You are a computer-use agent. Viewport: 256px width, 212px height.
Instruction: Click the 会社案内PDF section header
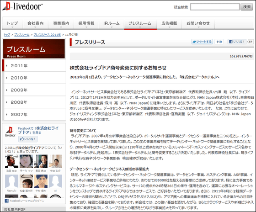pyautogui.click(x=34, y=209)
